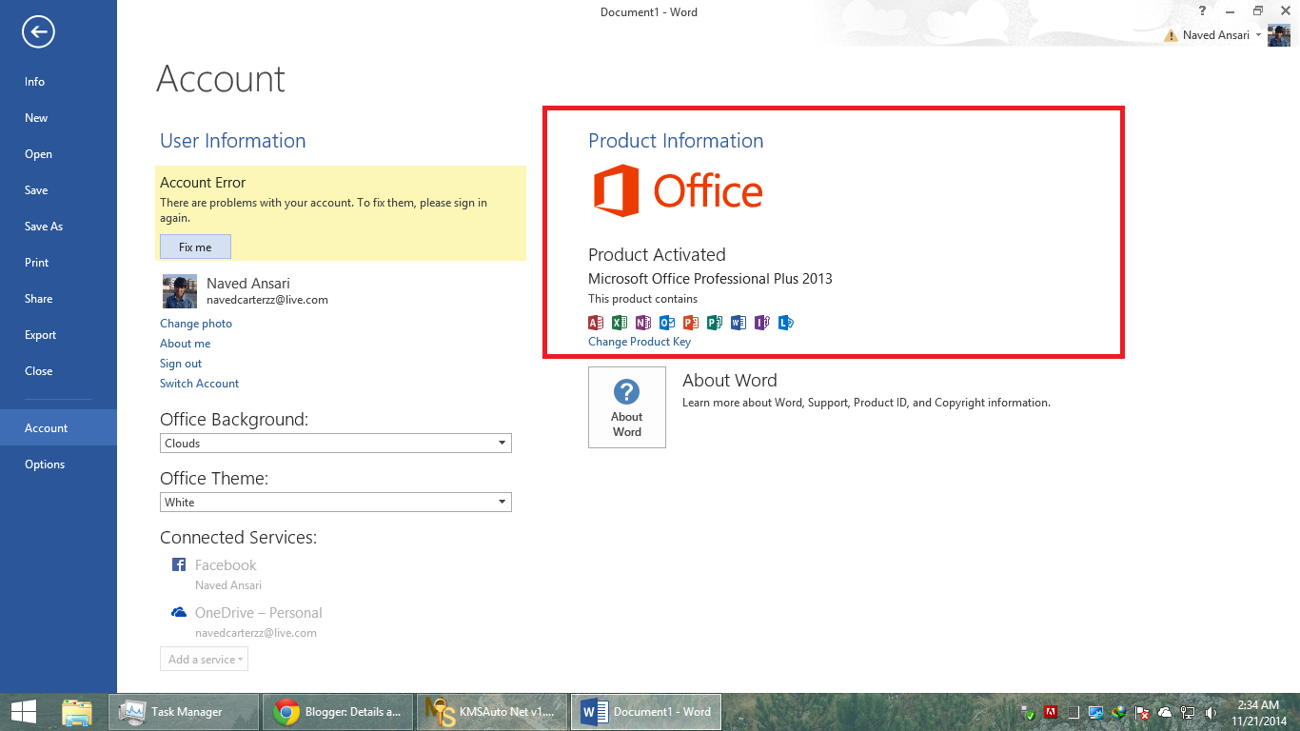Viewport: 1300px width, 731px height.
Task: Click the Publisher icon under This product contains
Action: coord(715,323)
